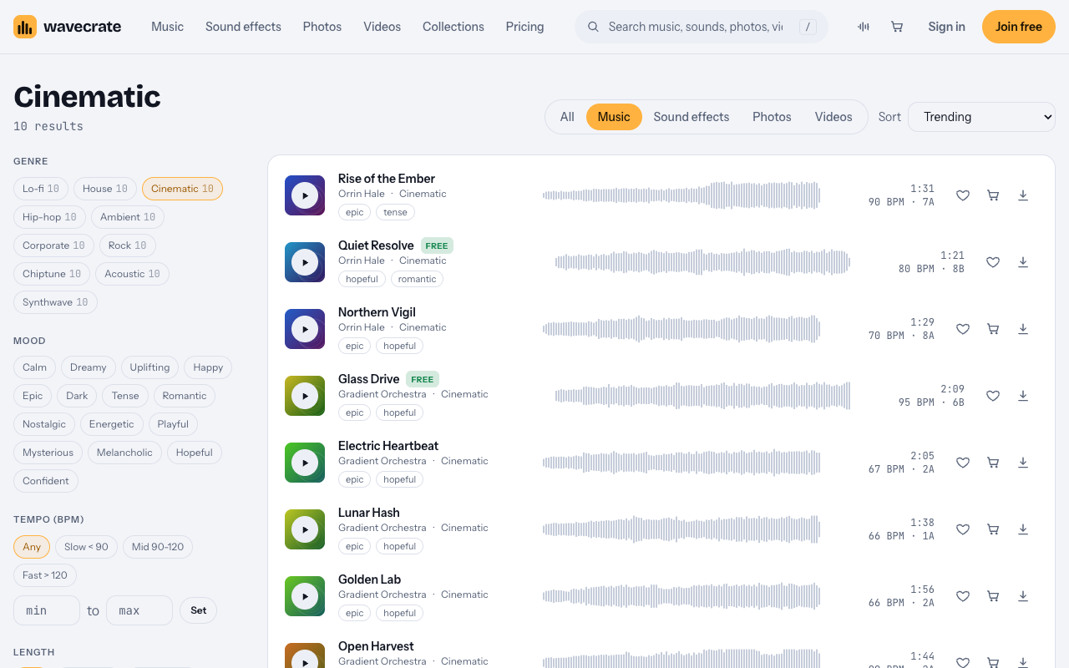The image size is (1069, 668).
Task: Heart the Electric Heartbeat track
Action: click(x=963, y=463)
